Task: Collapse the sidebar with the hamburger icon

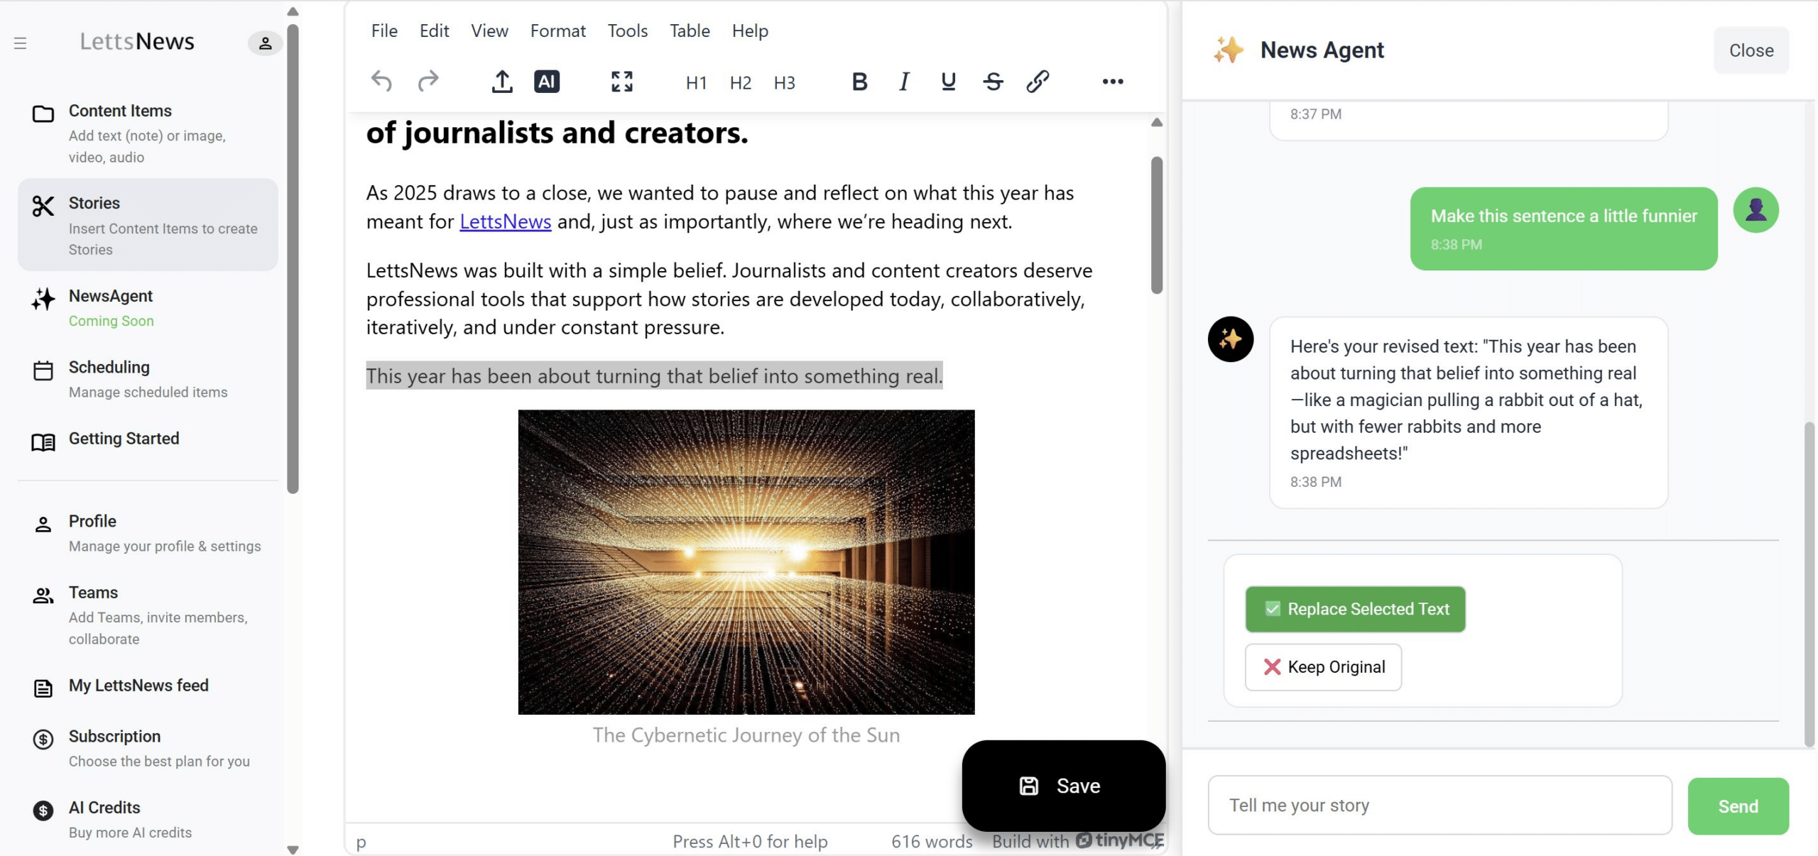Action: [20, 43]
